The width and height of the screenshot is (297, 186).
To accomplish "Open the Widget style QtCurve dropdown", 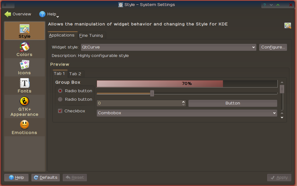I will (169, 47).
